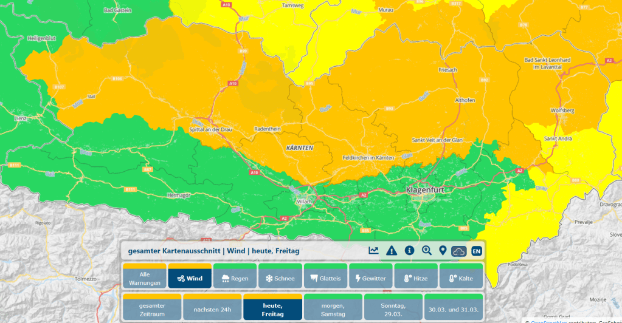Toggle the cloud overlay button

[x=459, y=250]
